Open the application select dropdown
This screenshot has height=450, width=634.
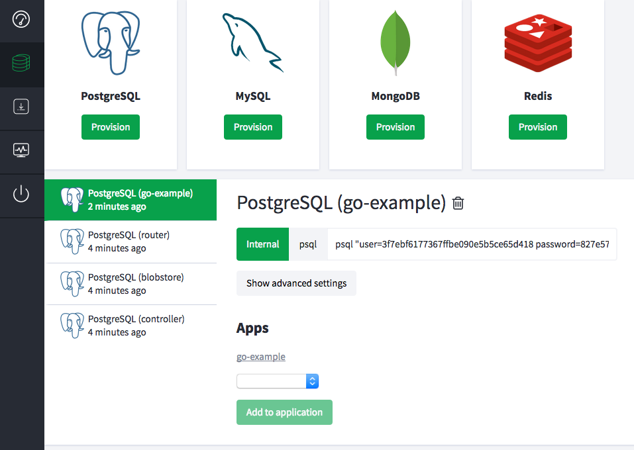[x=278, y=381]
